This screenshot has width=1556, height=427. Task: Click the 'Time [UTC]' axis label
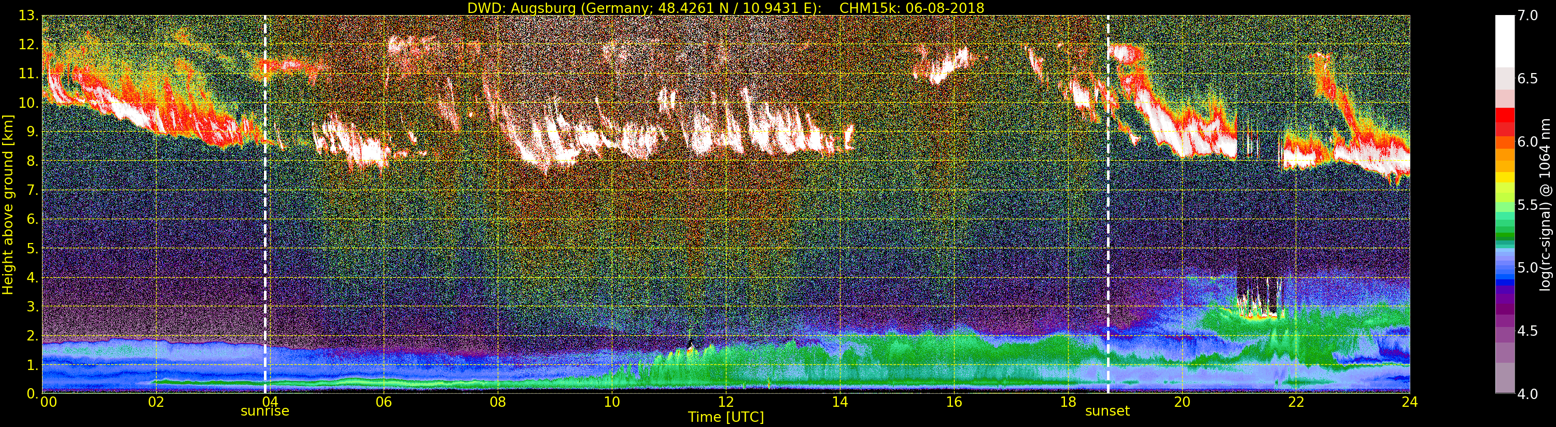tap(726, 417)
